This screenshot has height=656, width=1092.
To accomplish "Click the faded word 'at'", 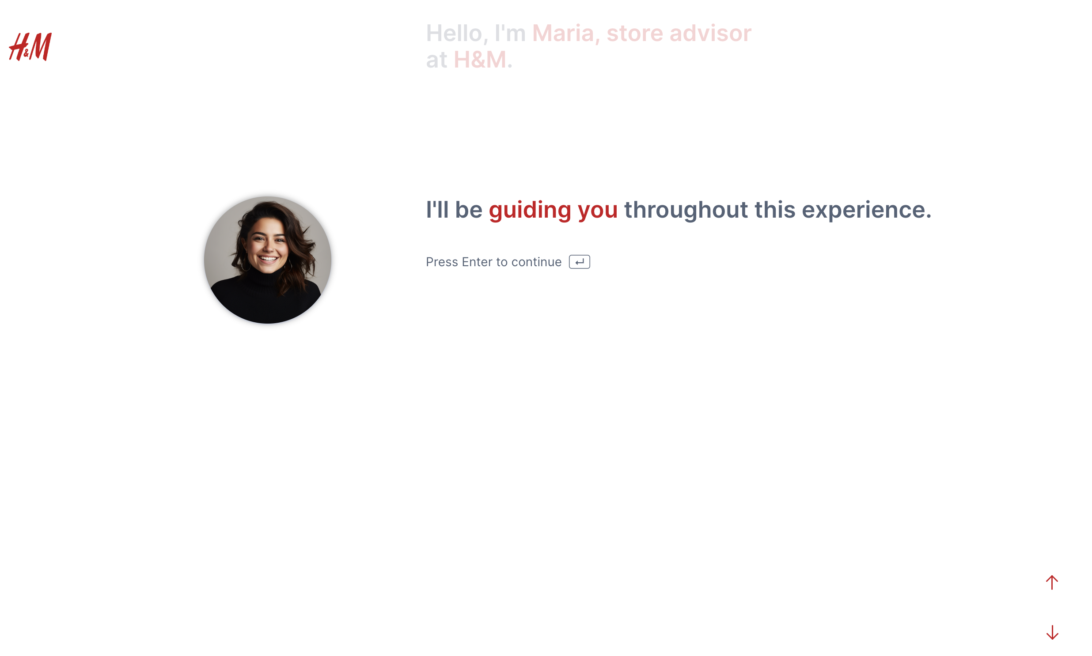I will (436, 60).
